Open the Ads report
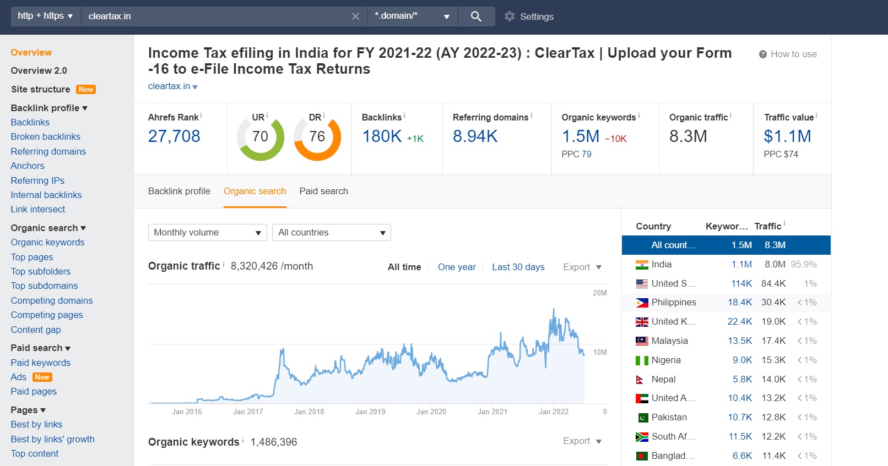Screen dimensions: 888x466 19,377
